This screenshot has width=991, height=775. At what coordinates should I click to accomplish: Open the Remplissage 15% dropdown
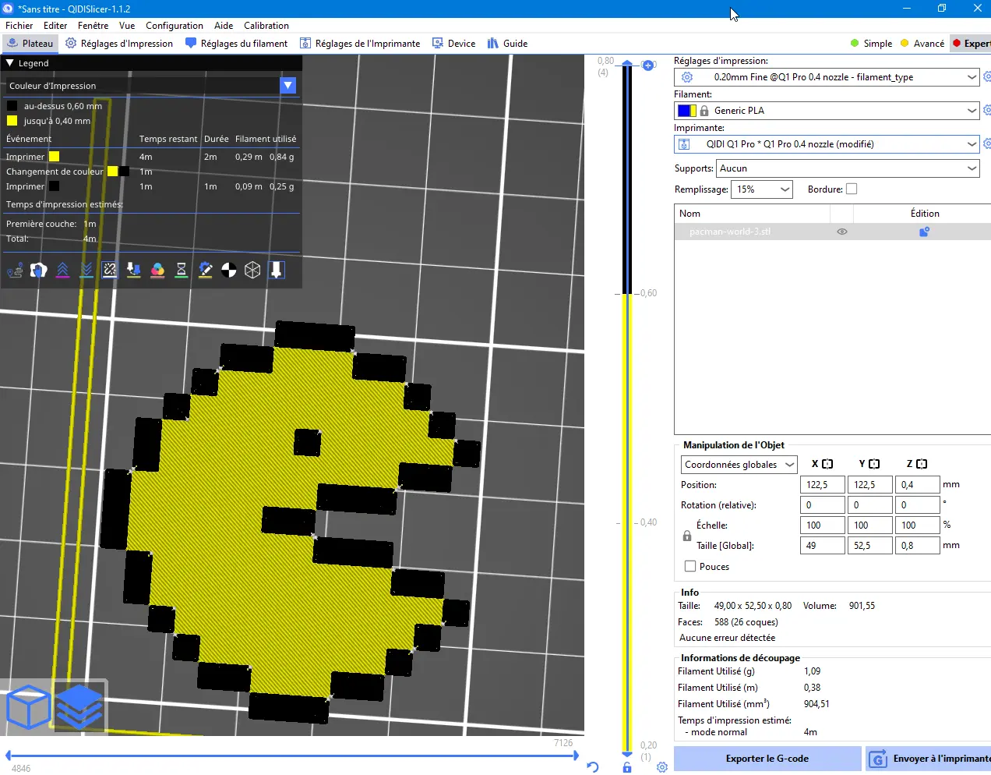762,189
